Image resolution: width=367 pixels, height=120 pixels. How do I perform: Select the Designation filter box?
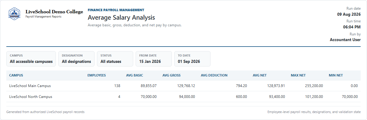coord(76,59)
